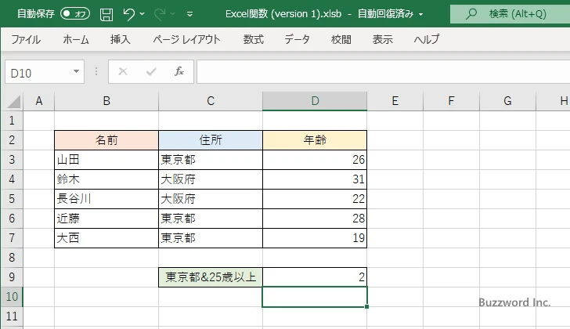Select the 東京都 cell in 大西 row
This screenshot has height=329, width=570.
[x=211, y=238]
